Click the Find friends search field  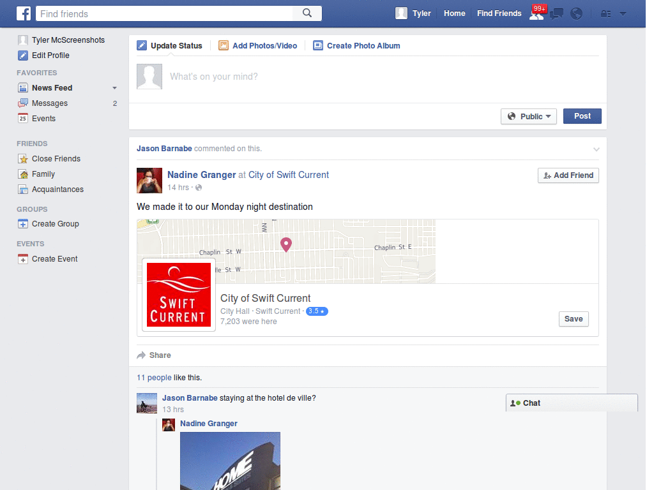tap(164, 14)
